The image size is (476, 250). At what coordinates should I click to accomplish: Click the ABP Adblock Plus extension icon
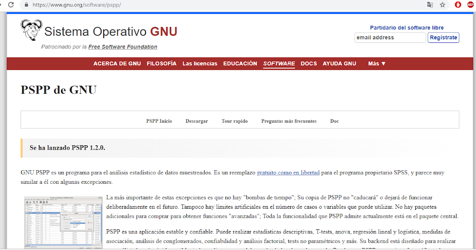point(470,5)
